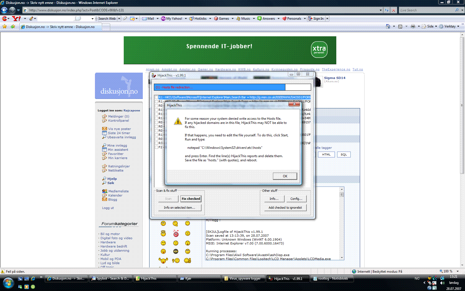The height and width of the screenshot is (291, 465).
Task: Click the post textarea scrollbar down arrow
Action: click(342, 258)
